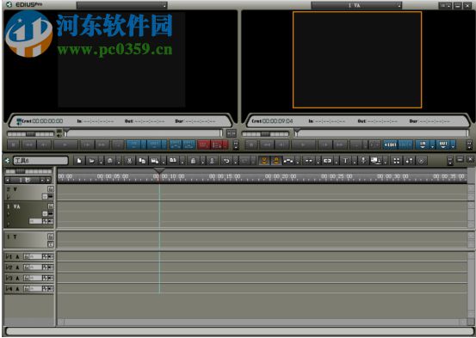Viewport: 476px width, 338px height.
Task: Open the dropdown arrow beside Create title
Action: [355, 162]
